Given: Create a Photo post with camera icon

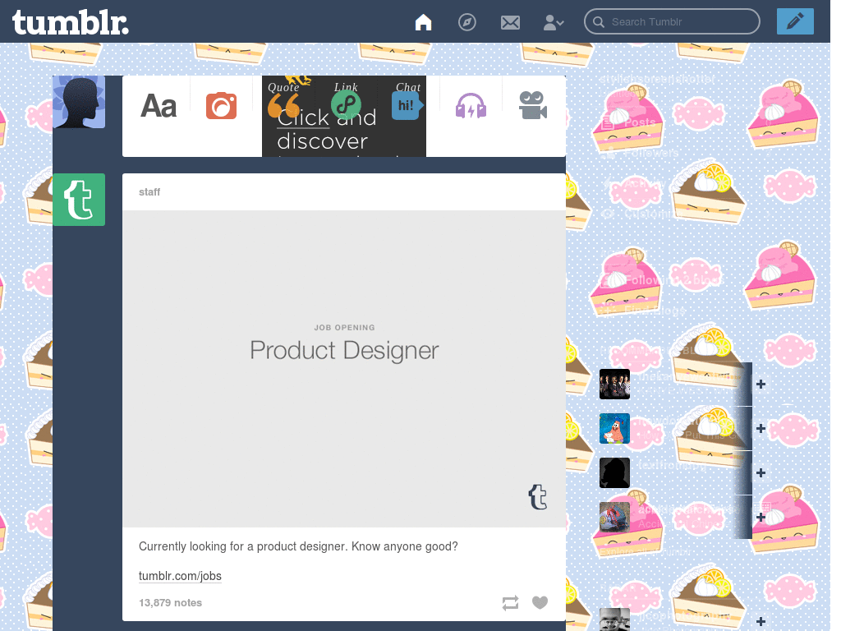Looking at the screenshot, I should point(221,106).
